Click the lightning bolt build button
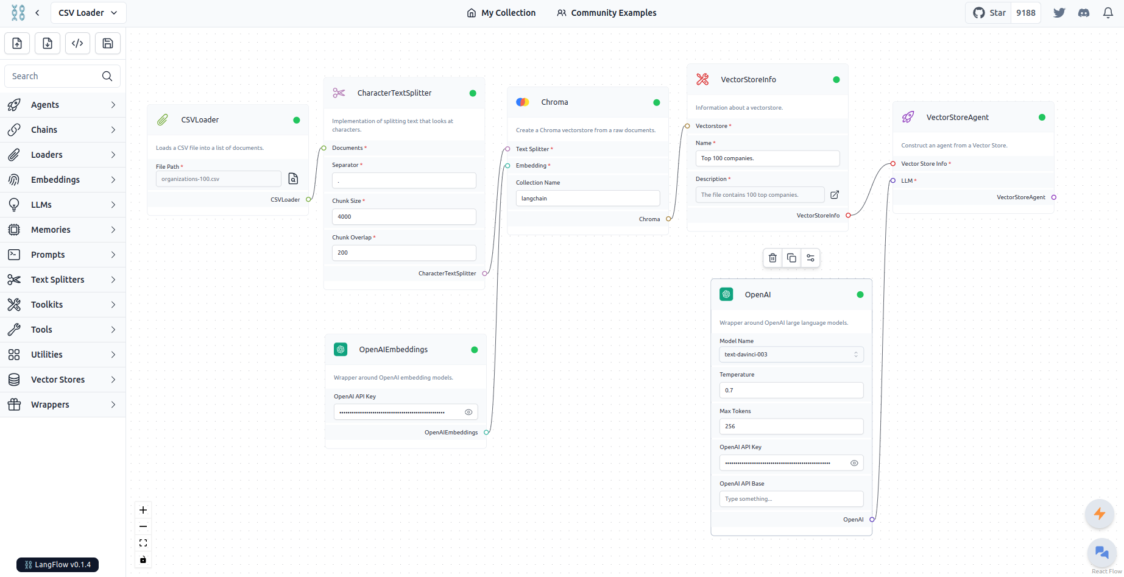The height and width of the screenshot is (577, 1124). (1100, 514)
